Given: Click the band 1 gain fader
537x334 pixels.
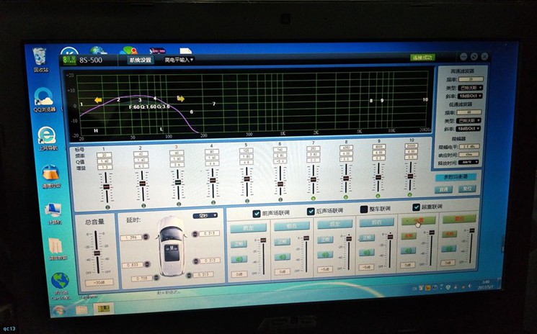Looking at the screenshot, I should coord(107,187).
